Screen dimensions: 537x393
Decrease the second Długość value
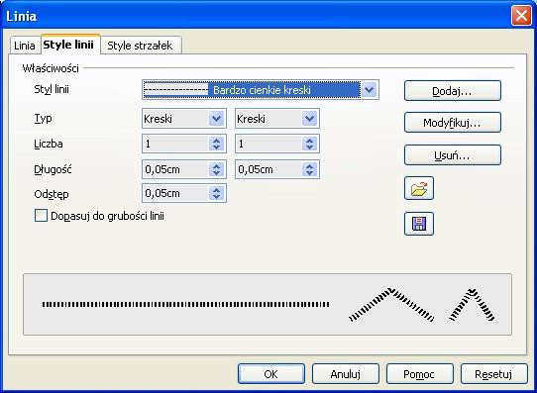point(309,173)
